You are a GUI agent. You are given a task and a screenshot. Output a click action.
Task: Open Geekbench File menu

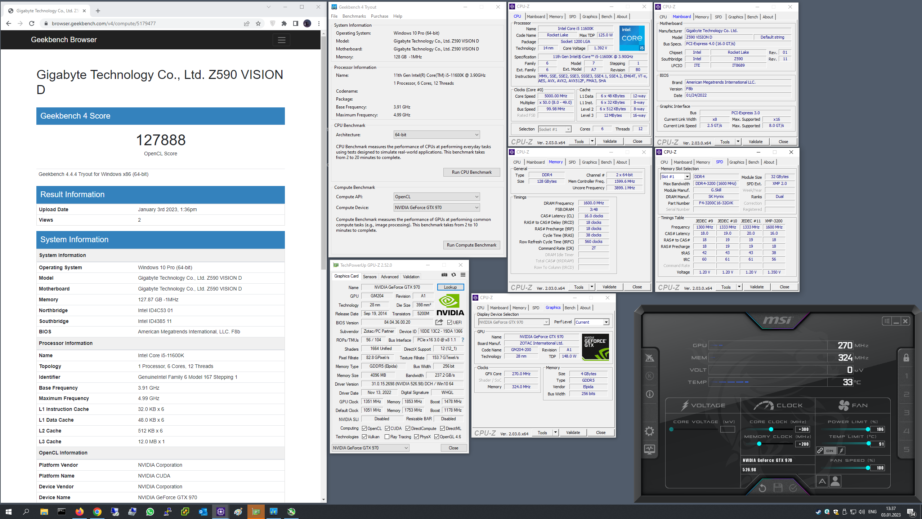(334, 16)
